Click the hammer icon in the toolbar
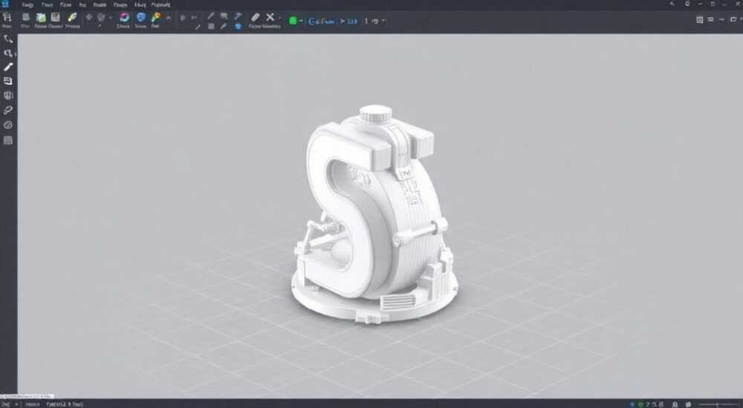This screenshot has height=408, width=743. (238, 16)
